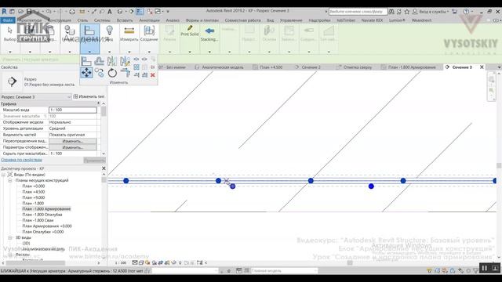Click Изменить button for Переопределения видимости
Image resolution: width=502 pixels, height=282 pixels.
[x=73, y=141]
